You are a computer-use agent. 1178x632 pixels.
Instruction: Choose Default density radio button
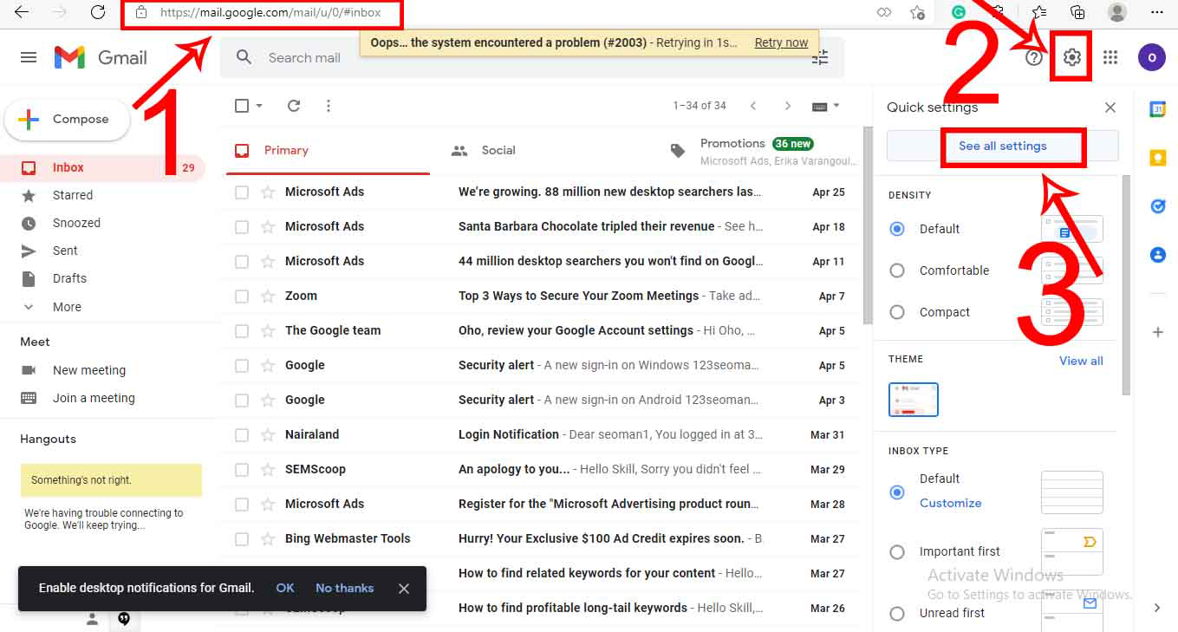pyautogui.click(x=897, y=229)
